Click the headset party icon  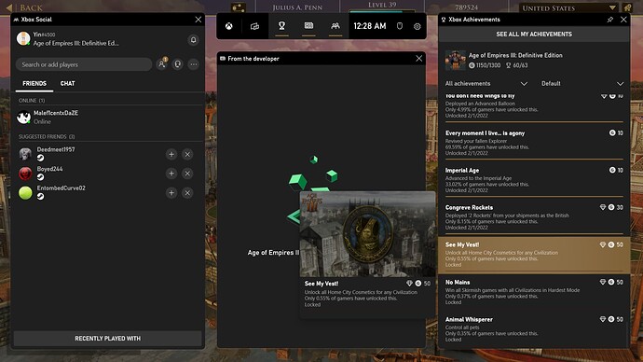point(178,64)
